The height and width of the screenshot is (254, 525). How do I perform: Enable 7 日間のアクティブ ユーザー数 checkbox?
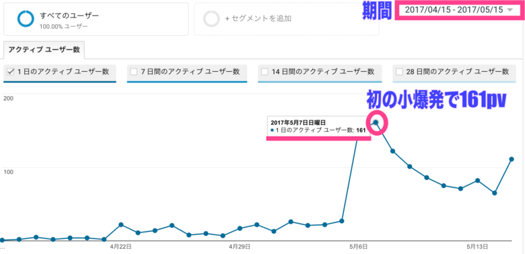pos(133,71)
